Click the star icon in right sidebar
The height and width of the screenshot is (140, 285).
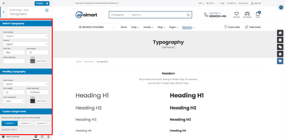(x=280, y=54)
